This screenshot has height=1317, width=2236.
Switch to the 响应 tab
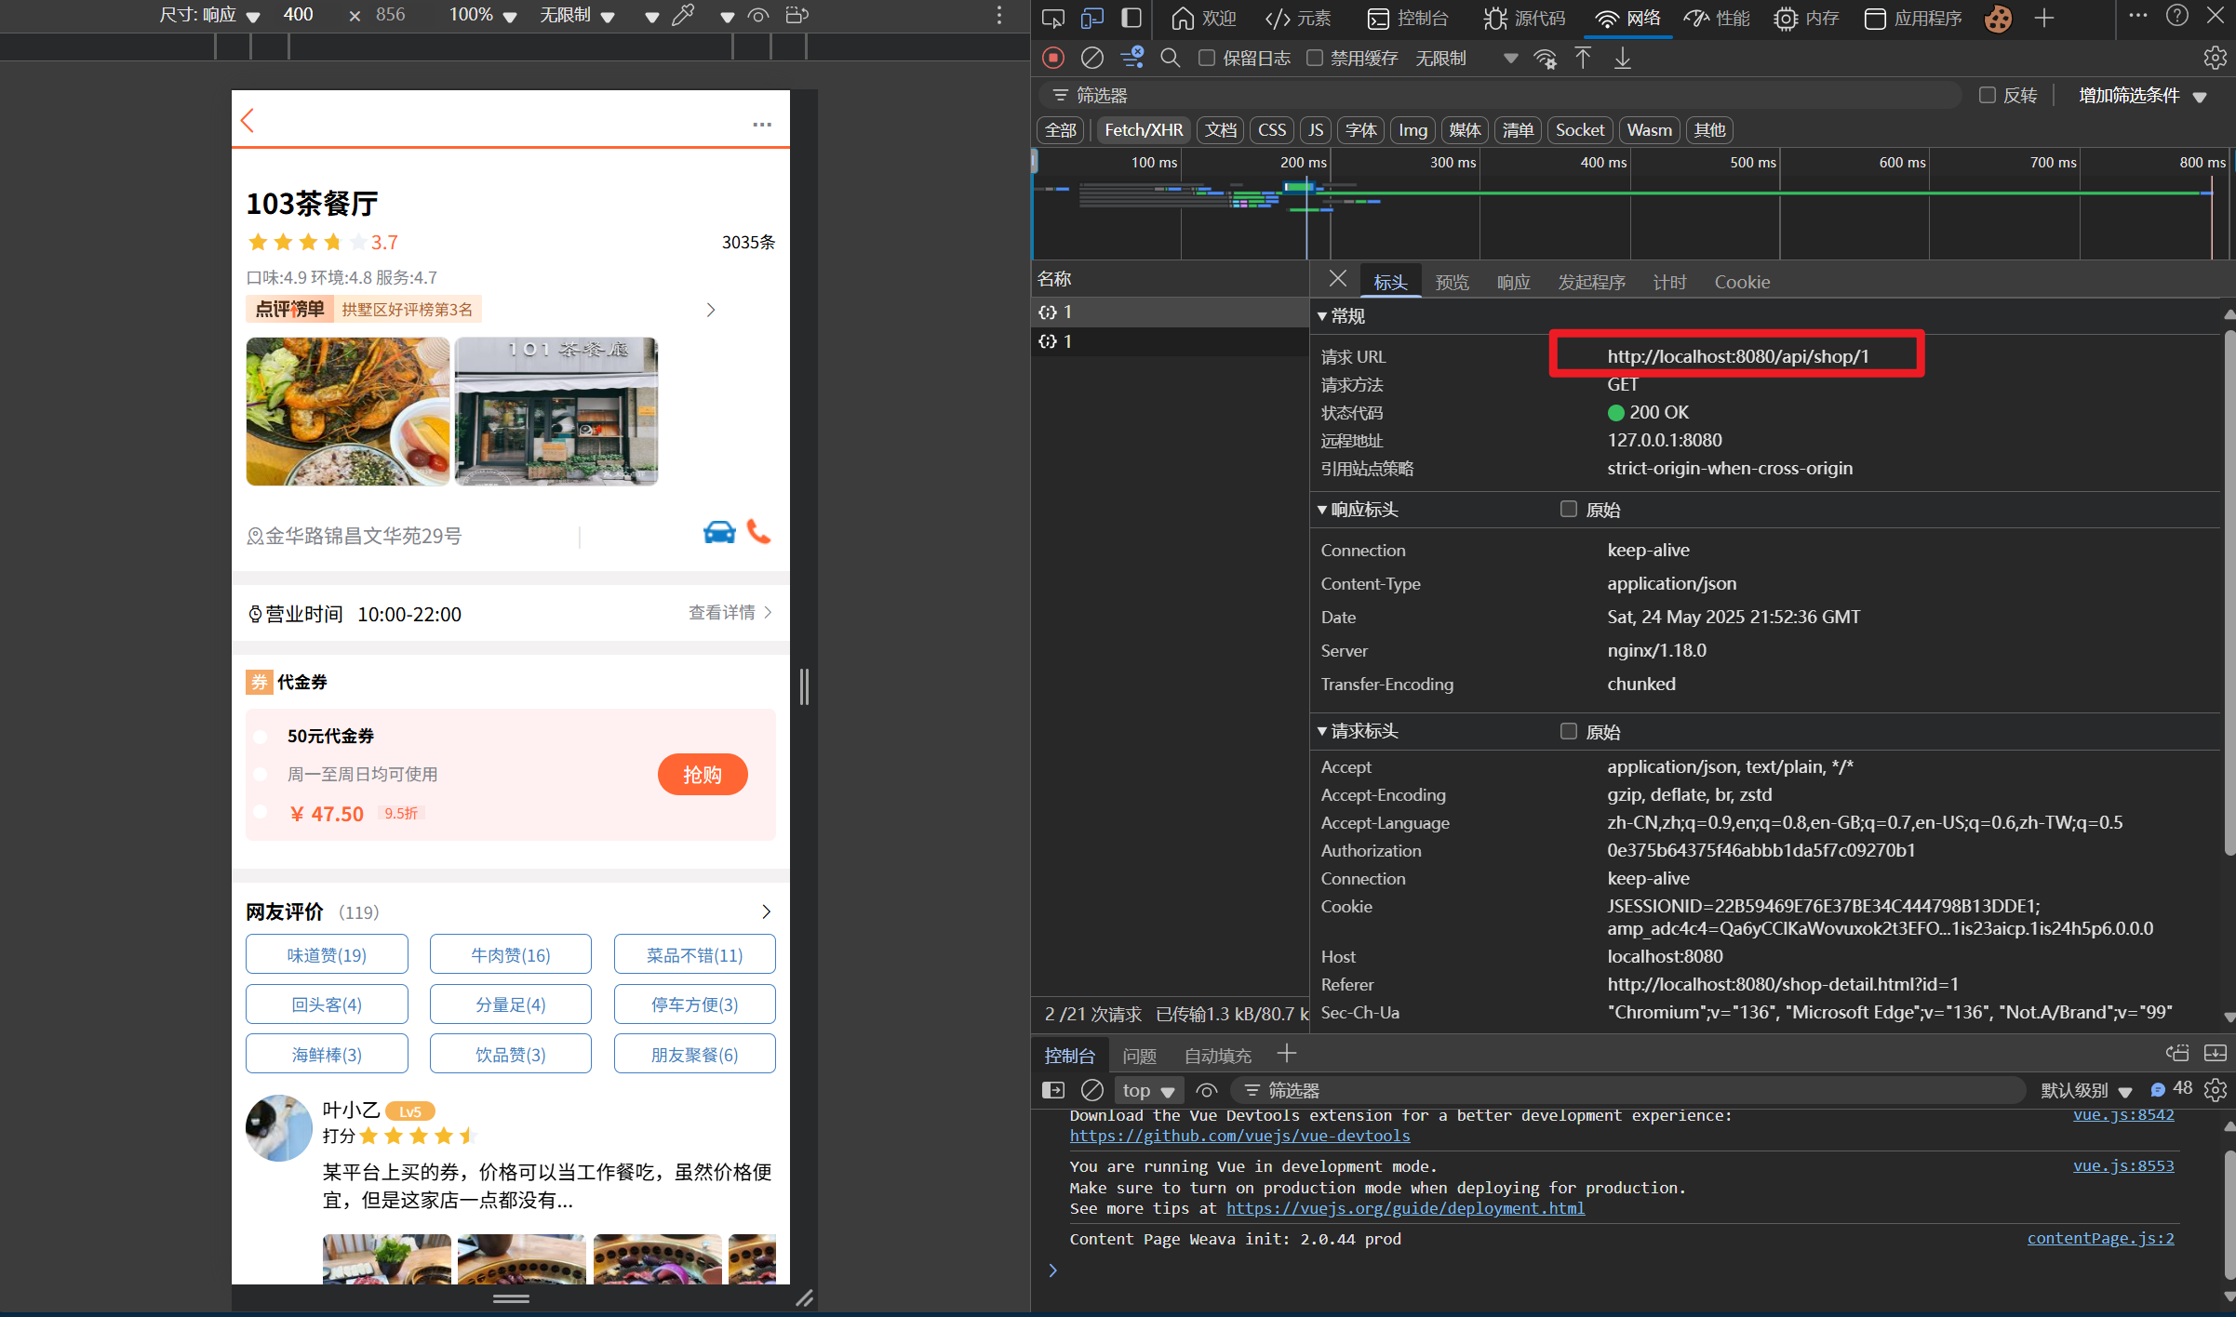(x=1513, y=282)
